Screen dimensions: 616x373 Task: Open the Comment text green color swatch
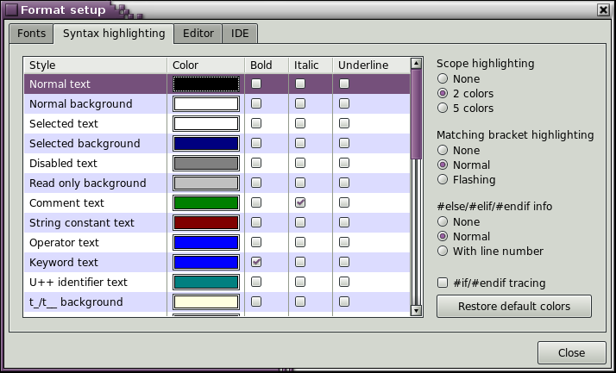(x=205, y=203)
